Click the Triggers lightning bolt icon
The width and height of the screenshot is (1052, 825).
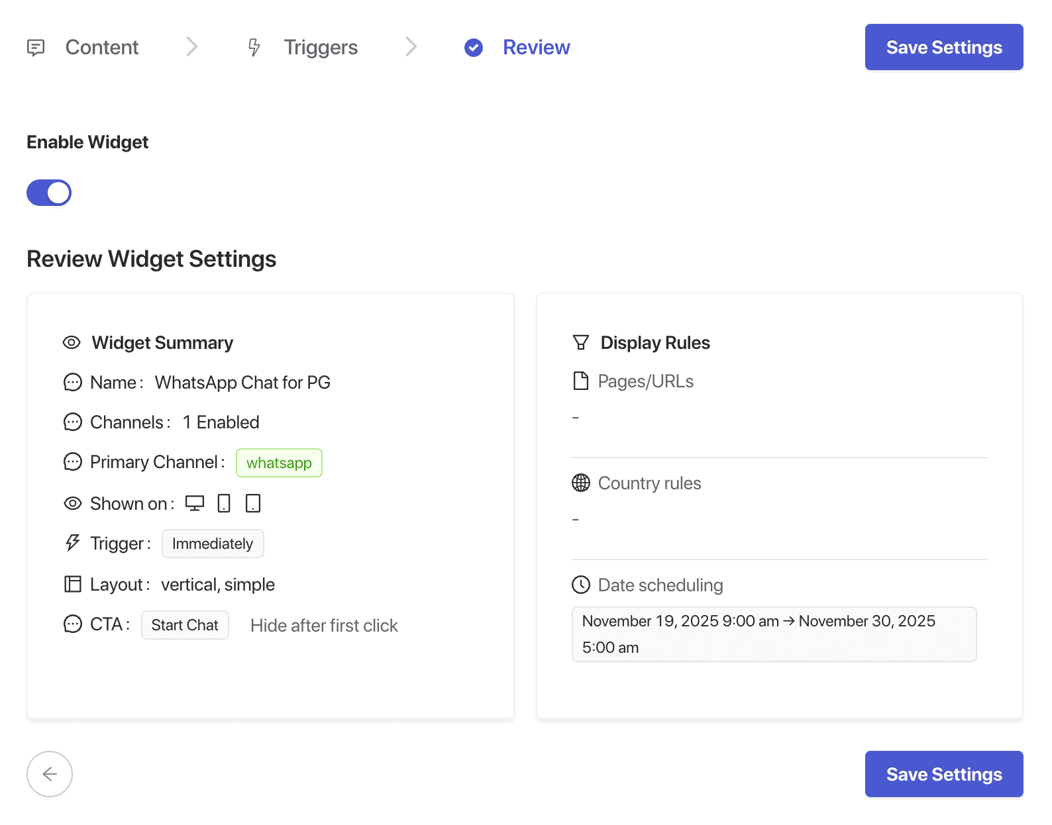(254, 48)
